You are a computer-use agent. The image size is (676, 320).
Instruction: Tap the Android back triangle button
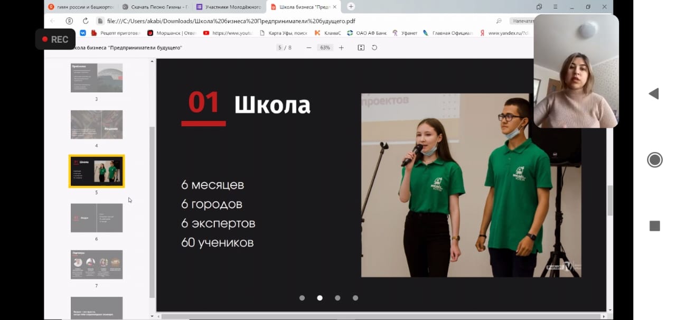tap(654, 94)
